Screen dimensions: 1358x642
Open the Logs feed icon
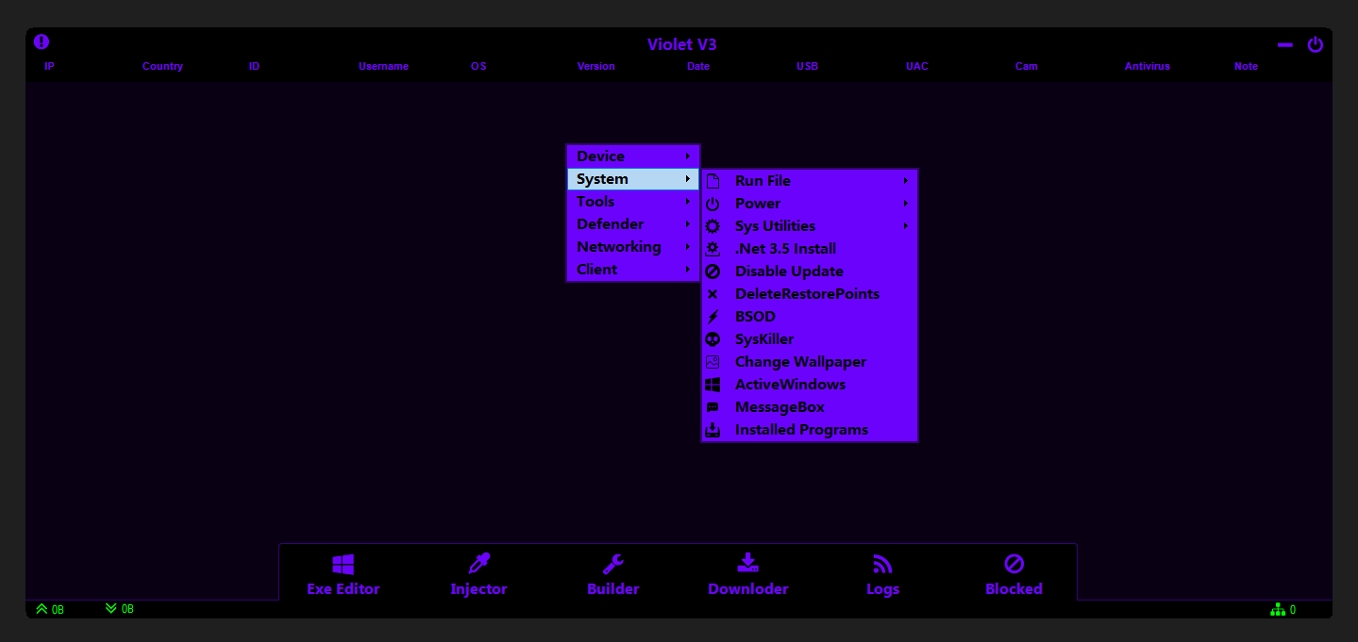[882, 564]
